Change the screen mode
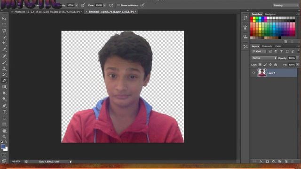Image resolution: width=301 pixels, height=169 pixels. tap(4, 161)
